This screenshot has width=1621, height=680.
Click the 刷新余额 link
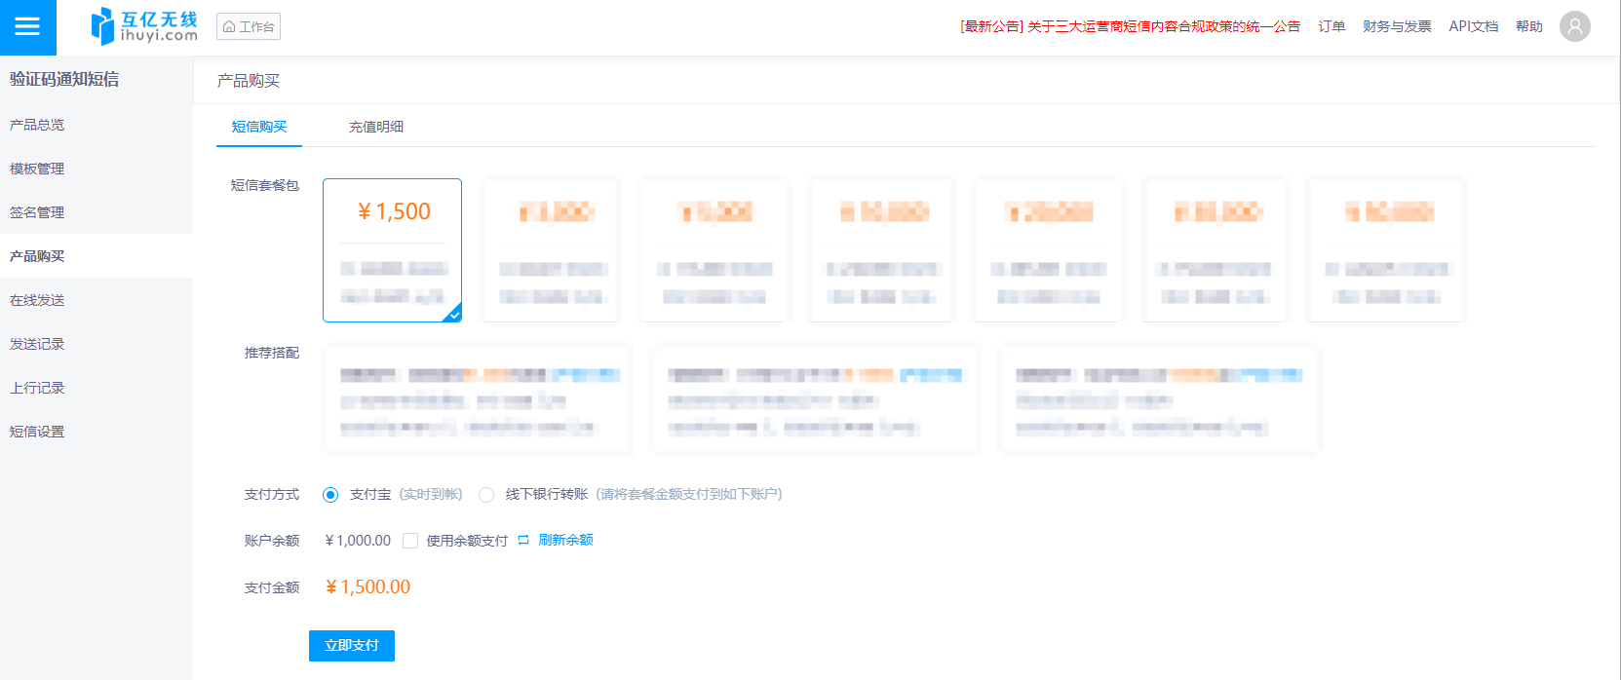565,540
